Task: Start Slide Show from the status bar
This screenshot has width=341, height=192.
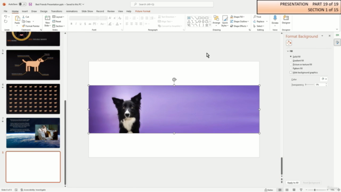Action: (301, 190)
